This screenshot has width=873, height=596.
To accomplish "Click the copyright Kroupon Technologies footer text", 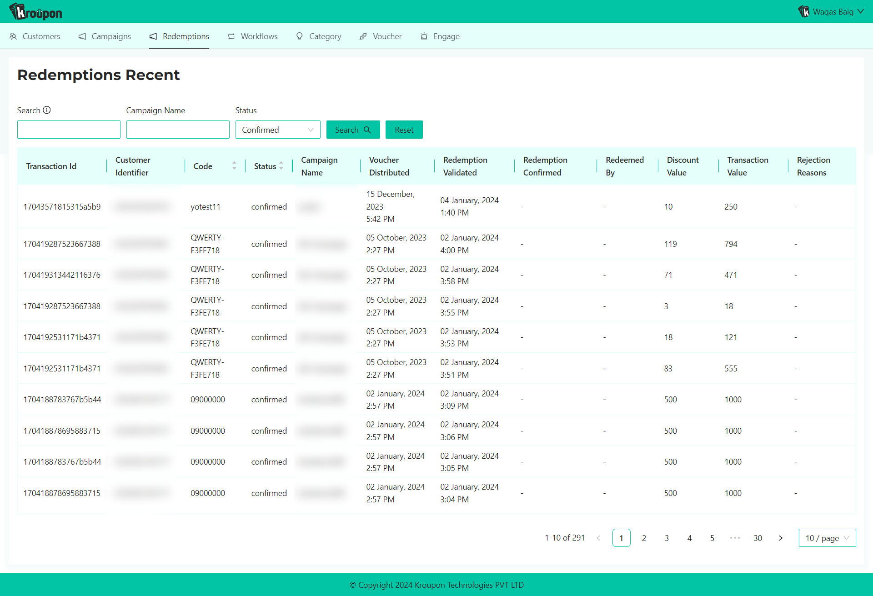I will tap(436, 585).
